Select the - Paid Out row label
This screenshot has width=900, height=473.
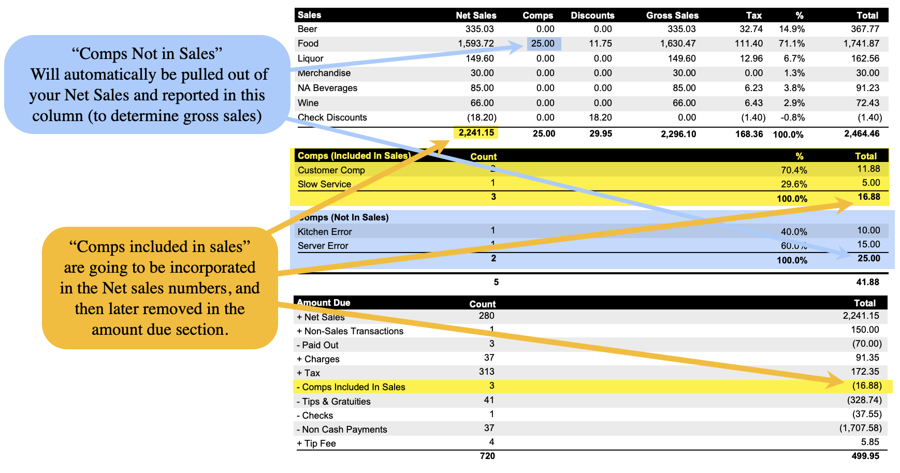tap(317, 345)
